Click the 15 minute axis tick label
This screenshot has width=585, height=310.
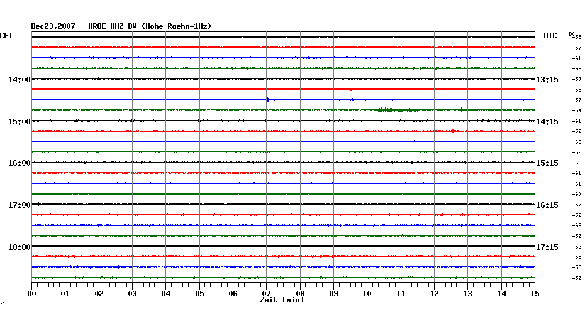(x=535, y=293)
